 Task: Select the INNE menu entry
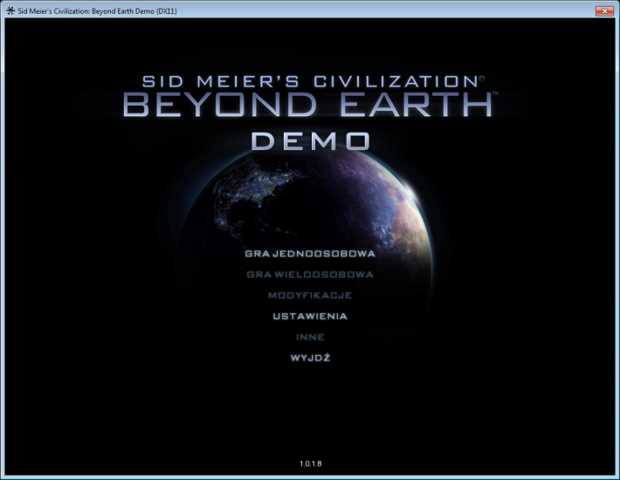[310, 338]
